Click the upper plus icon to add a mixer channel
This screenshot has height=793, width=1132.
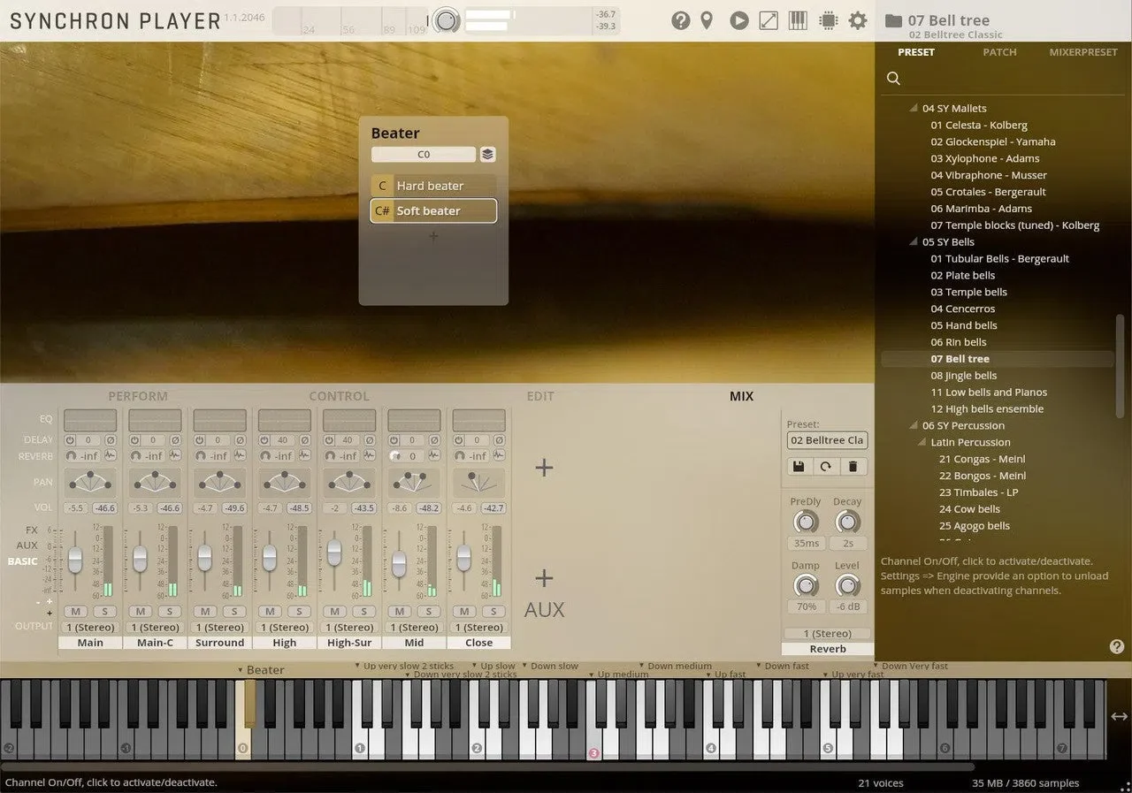pyautogui.click(x=544, y=468)
